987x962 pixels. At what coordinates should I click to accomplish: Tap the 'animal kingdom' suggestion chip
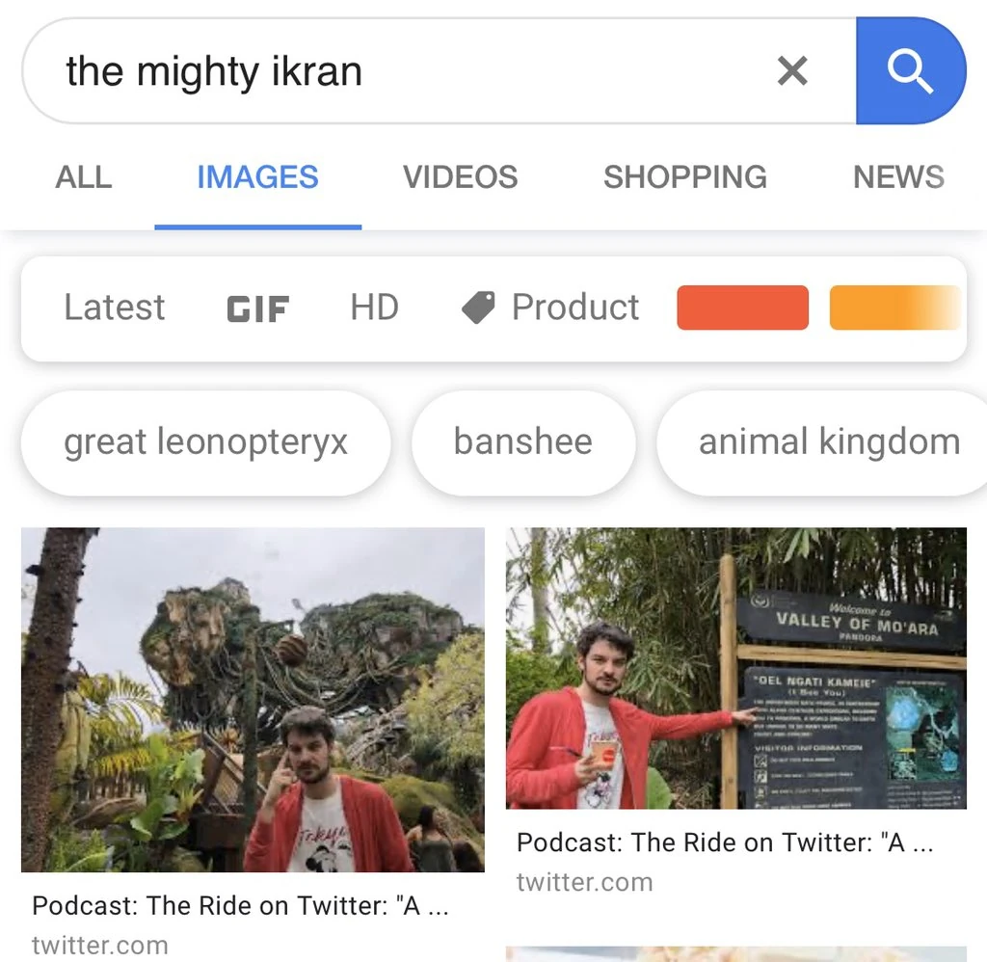click(x=822, y=442)
